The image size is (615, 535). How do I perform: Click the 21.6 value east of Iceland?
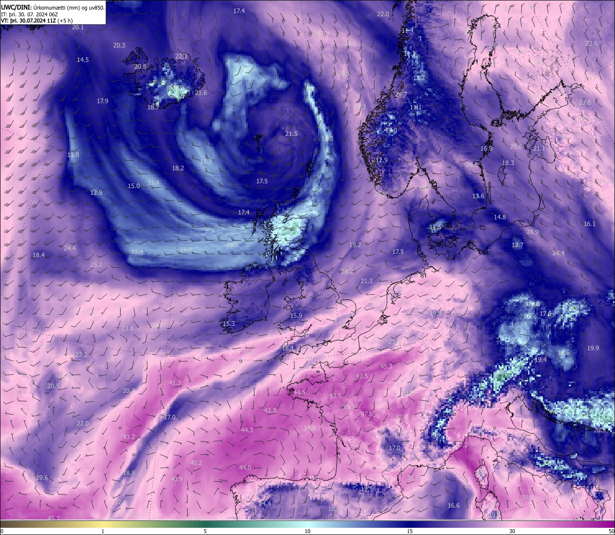[201, 93]
